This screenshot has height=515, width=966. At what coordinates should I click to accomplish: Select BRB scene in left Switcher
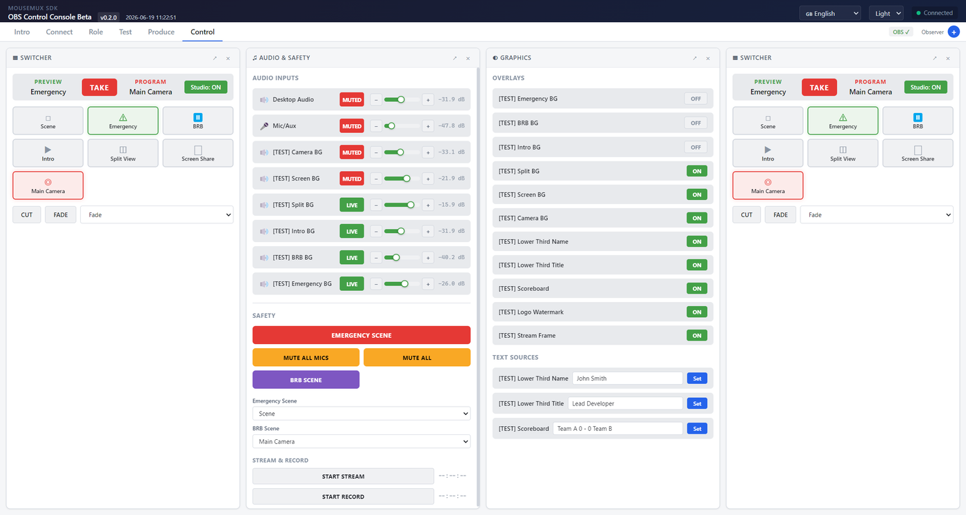point(198,121)
